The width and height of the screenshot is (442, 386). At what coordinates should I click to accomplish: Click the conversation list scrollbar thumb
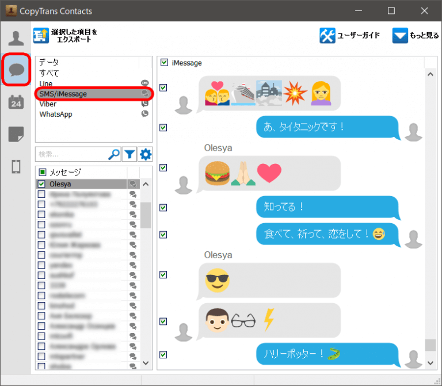[x=146, y=215]
